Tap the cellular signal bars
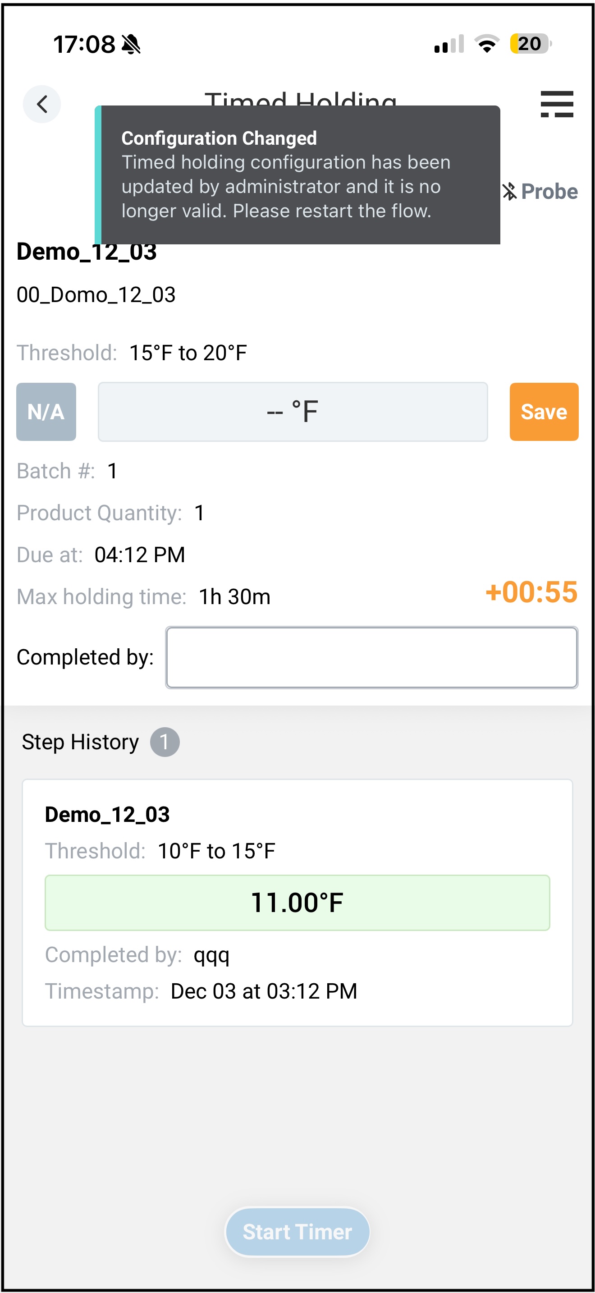 coord(449,44)
